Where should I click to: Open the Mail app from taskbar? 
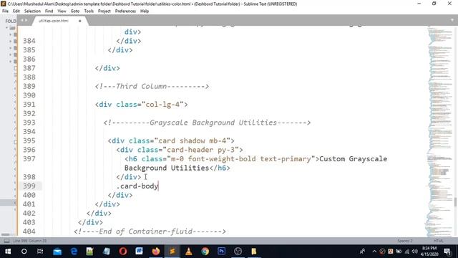click(57, 252)
